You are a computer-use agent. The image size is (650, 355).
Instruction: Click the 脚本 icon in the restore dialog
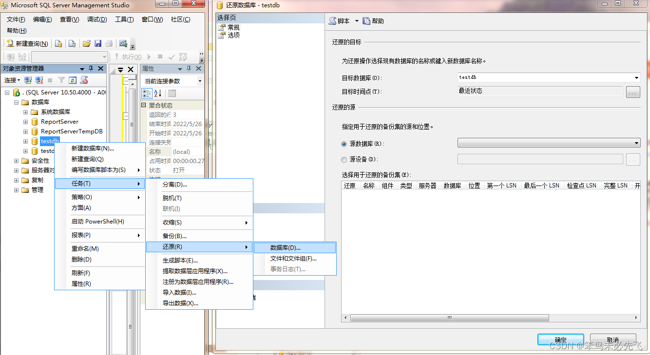pos(337,20)
